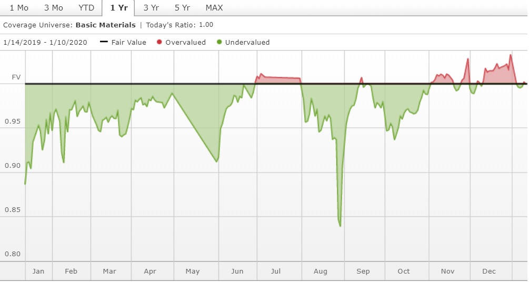The height and width of the screenshot is (282, 529).
Task: Click the black Fair Value legend line icon
Action: click(x=104, y=42)
